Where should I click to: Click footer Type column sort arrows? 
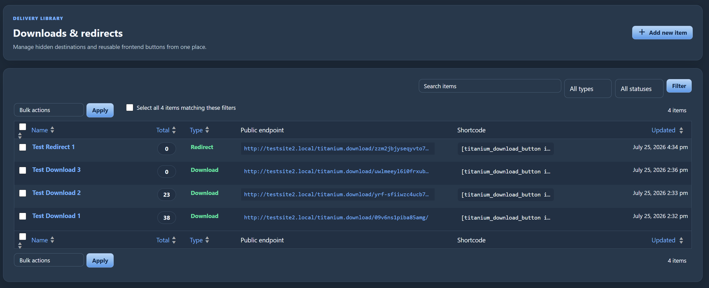(x=207, y=240)
